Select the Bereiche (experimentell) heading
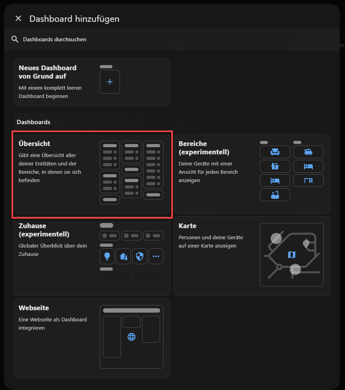The image size is (345, 390). point(198,148)
